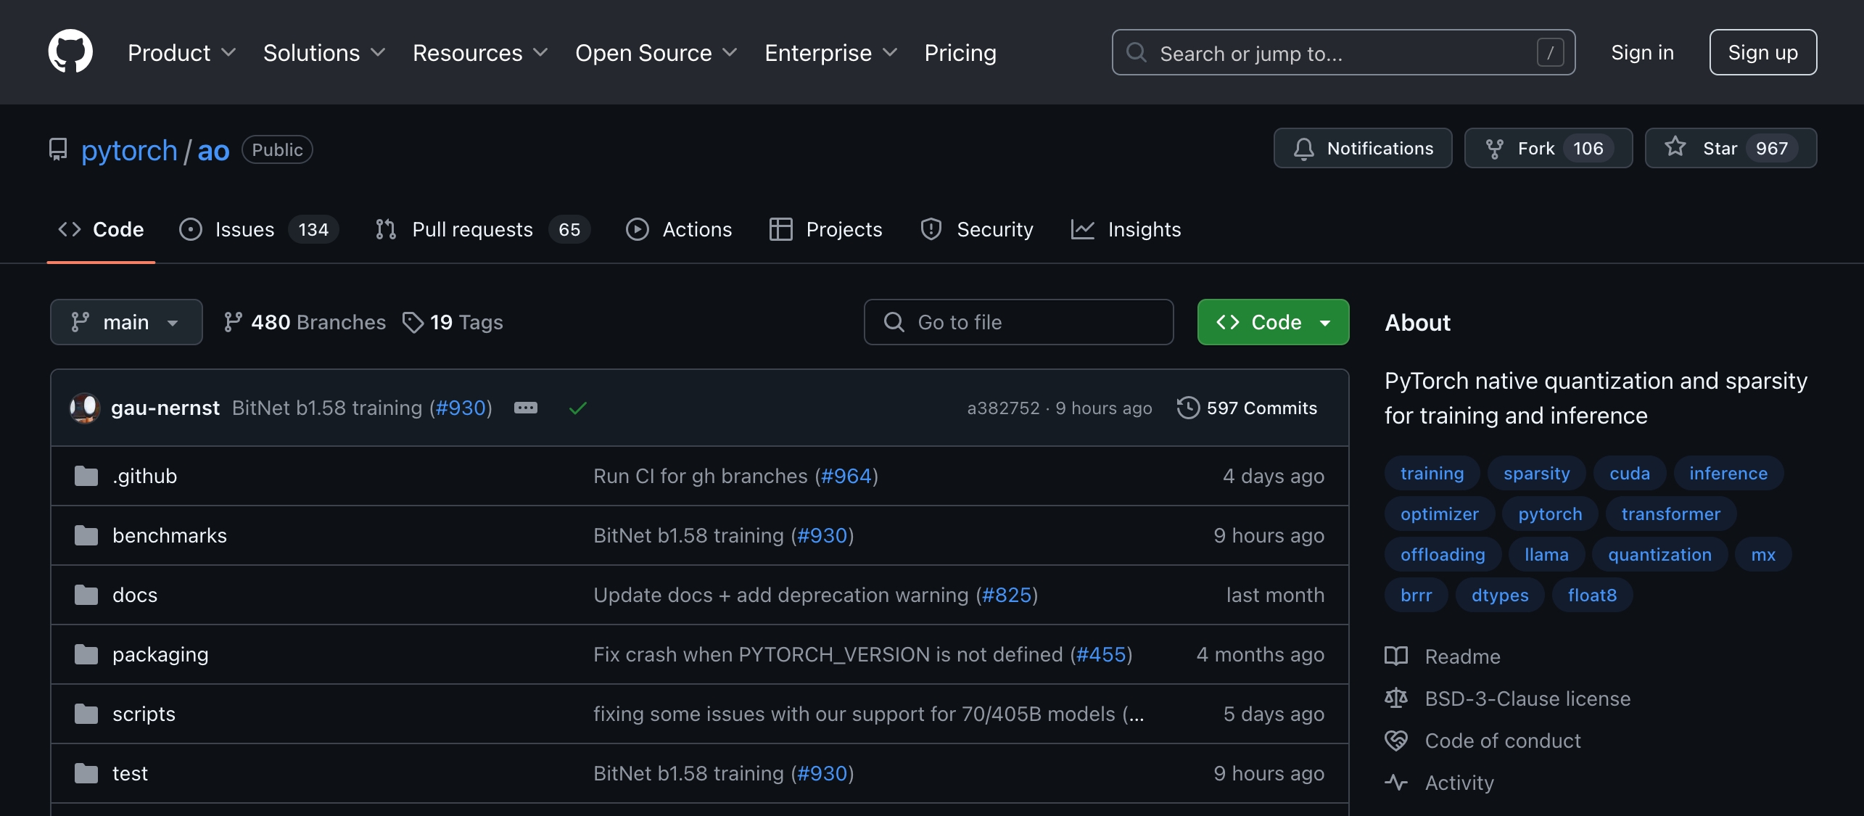Open the 597 Commits history icon
Screen dimensions: 1864x816
[1188, 408]
